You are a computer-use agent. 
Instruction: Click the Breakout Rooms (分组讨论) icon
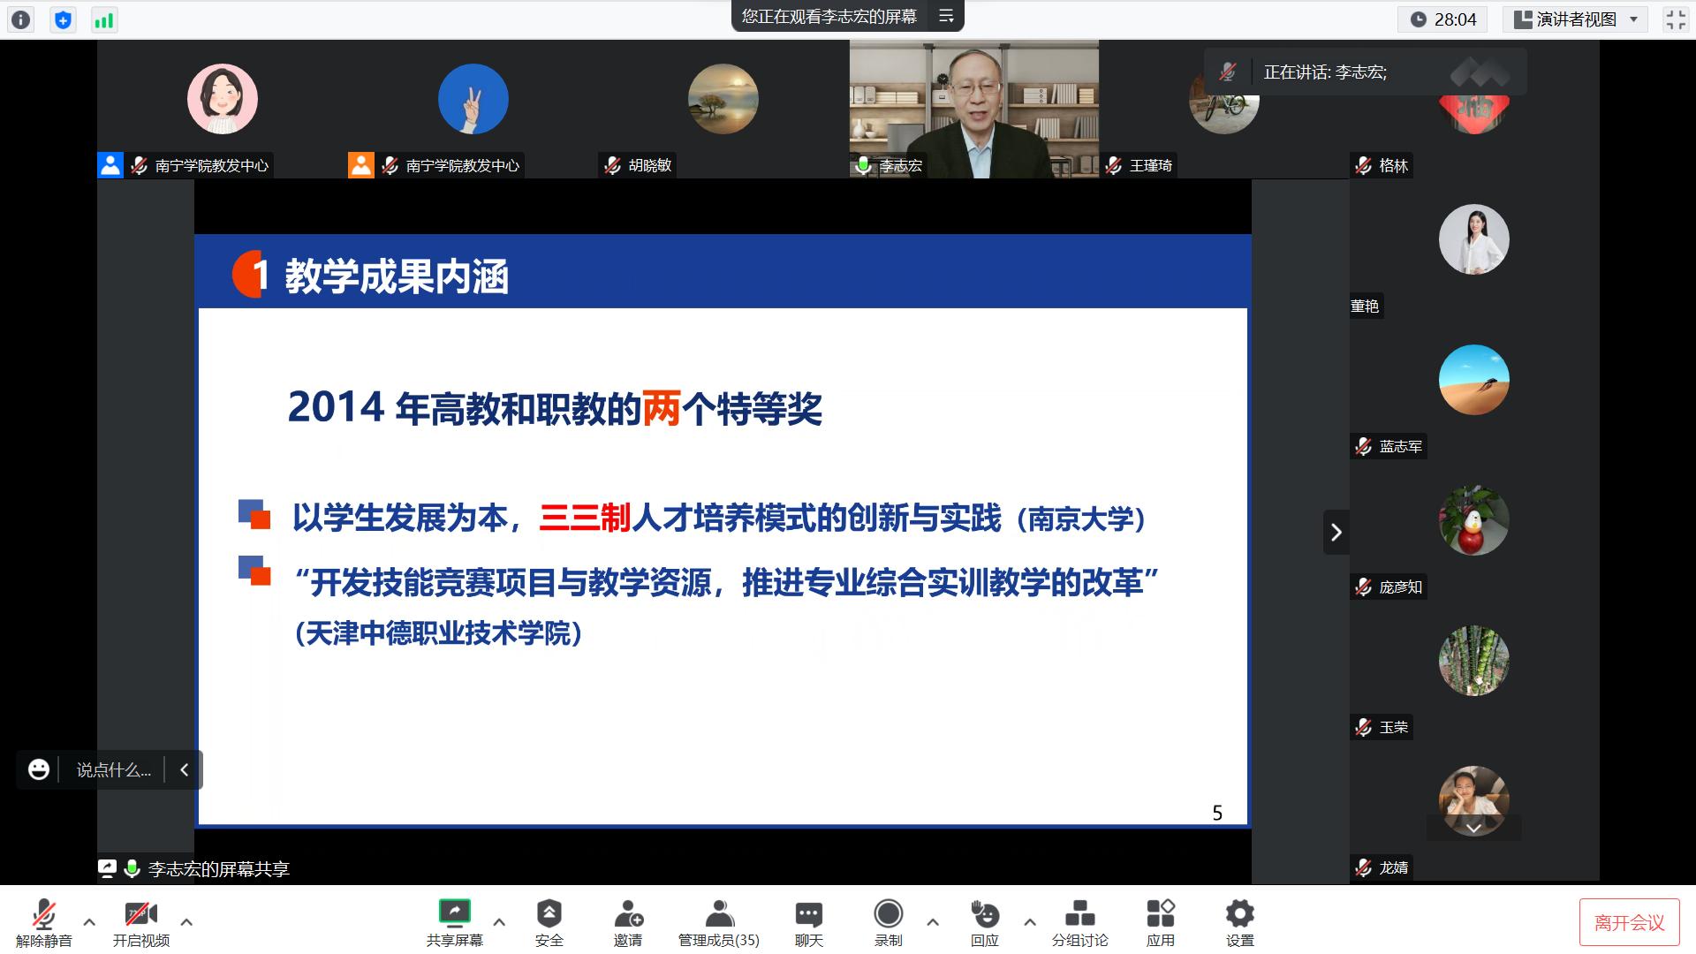1079,914
